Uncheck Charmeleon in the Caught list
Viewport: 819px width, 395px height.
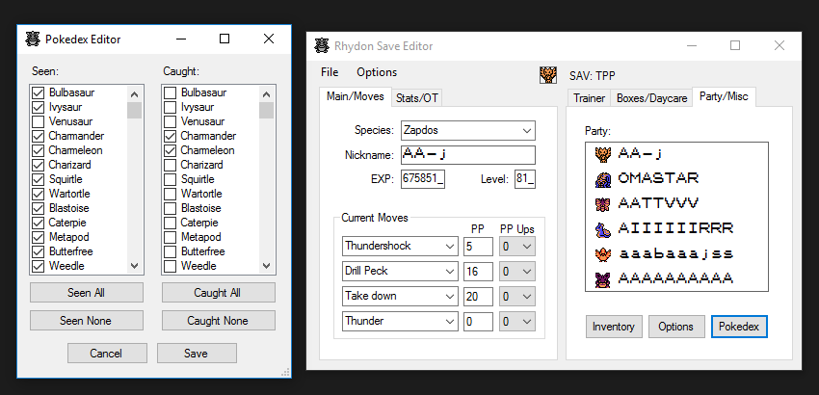point(170,150)
